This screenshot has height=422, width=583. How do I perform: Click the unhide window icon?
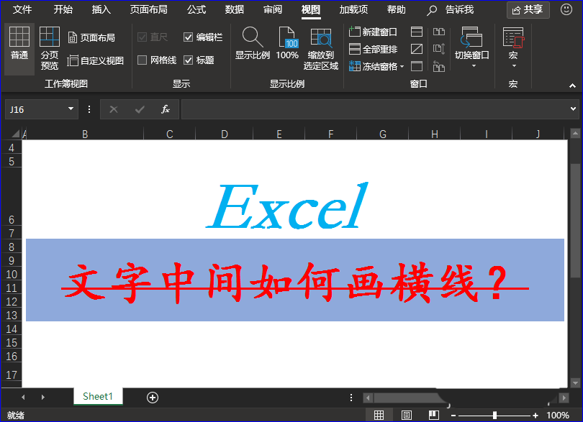point(417,66)
